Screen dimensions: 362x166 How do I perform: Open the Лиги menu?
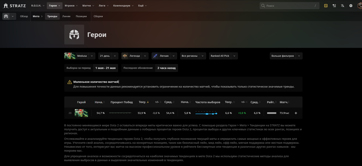click(x=104, y=6)
